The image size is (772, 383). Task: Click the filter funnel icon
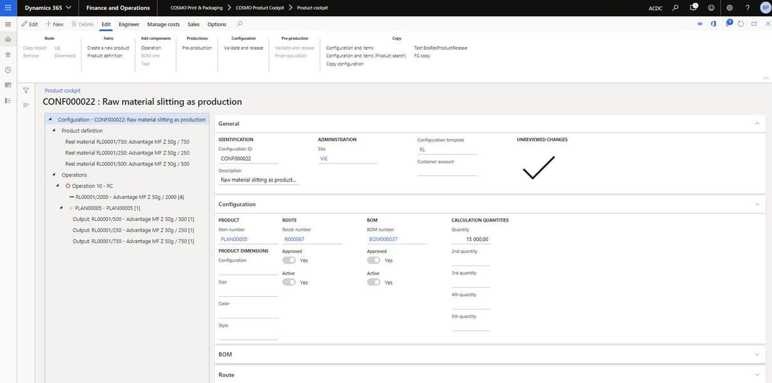26,91
